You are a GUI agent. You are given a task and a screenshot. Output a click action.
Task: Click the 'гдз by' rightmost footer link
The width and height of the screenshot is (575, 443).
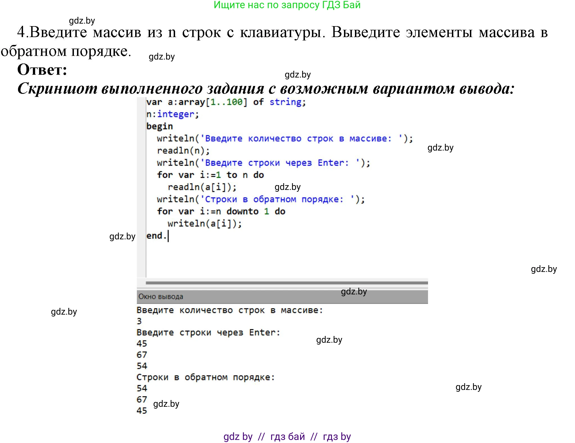point(336,436)
